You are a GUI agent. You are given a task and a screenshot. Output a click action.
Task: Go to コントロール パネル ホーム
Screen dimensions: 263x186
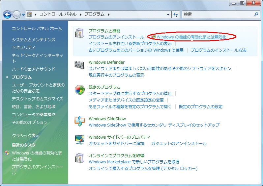[37, 29]
